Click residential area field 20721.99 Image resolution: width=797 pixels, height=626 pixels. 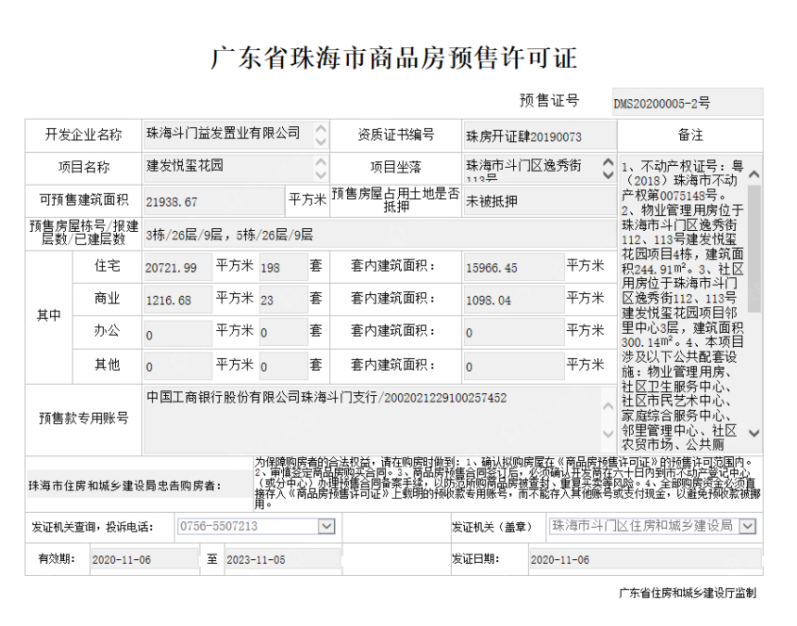178,267
